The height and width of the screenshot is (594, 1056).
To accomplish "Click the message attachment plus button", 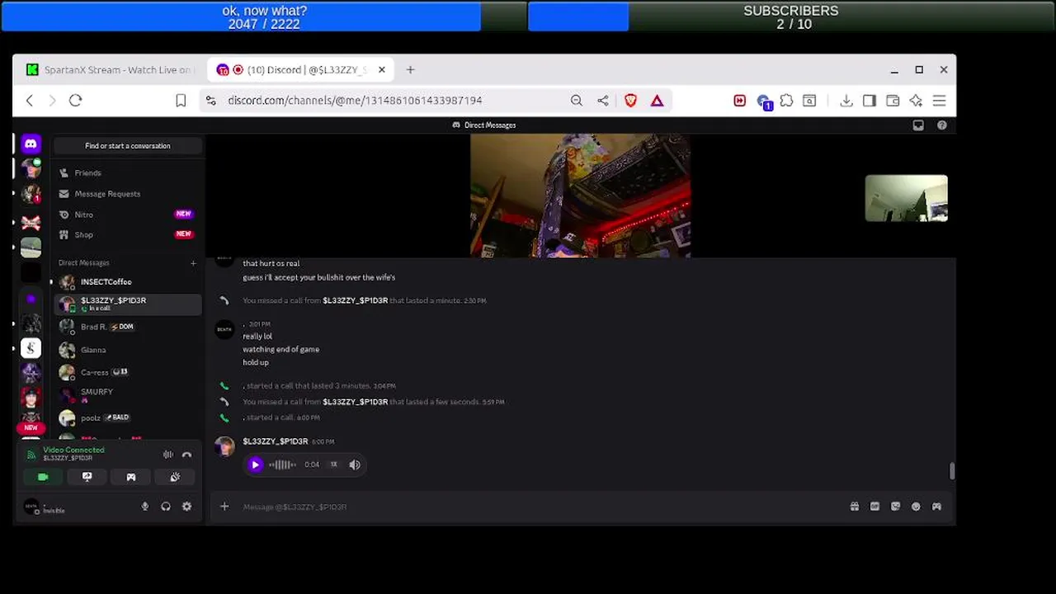I will pos(224,507).
